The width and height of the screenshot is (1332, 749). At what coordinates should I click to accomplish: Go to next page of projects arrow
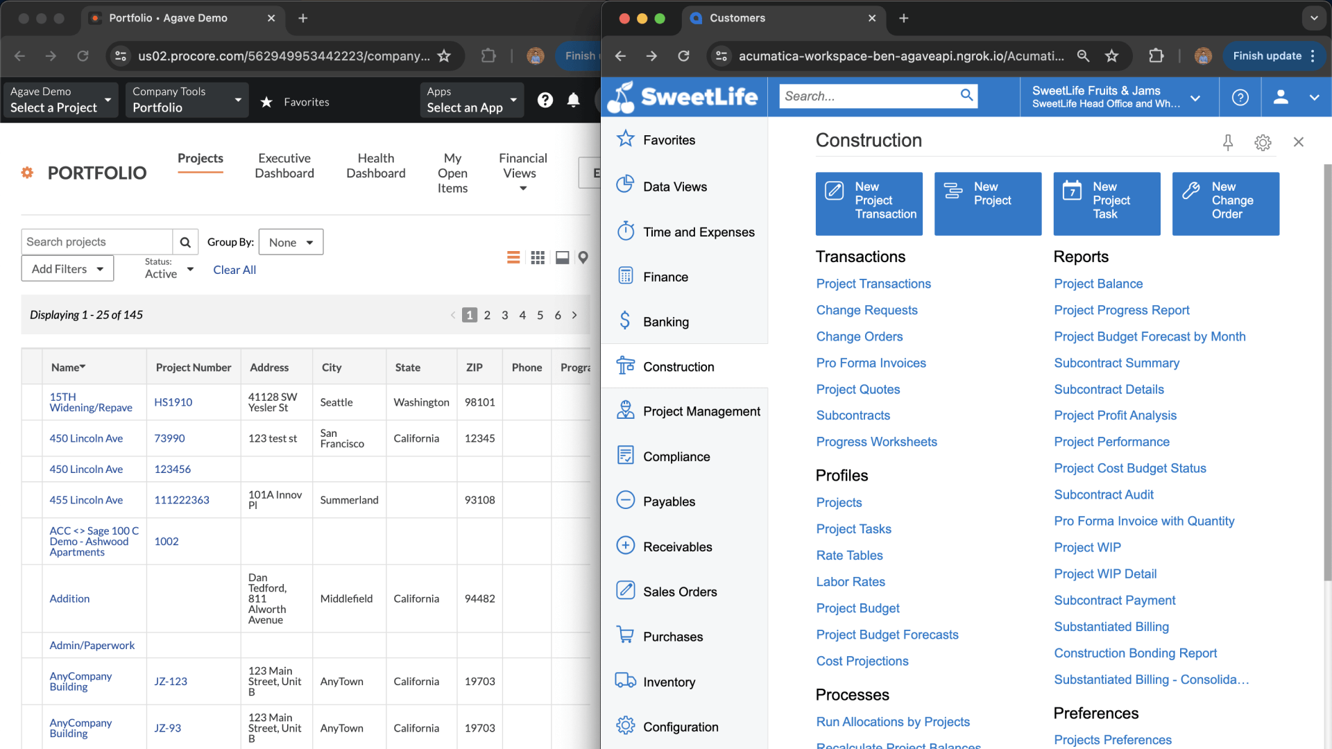click(x=574, y=315)
